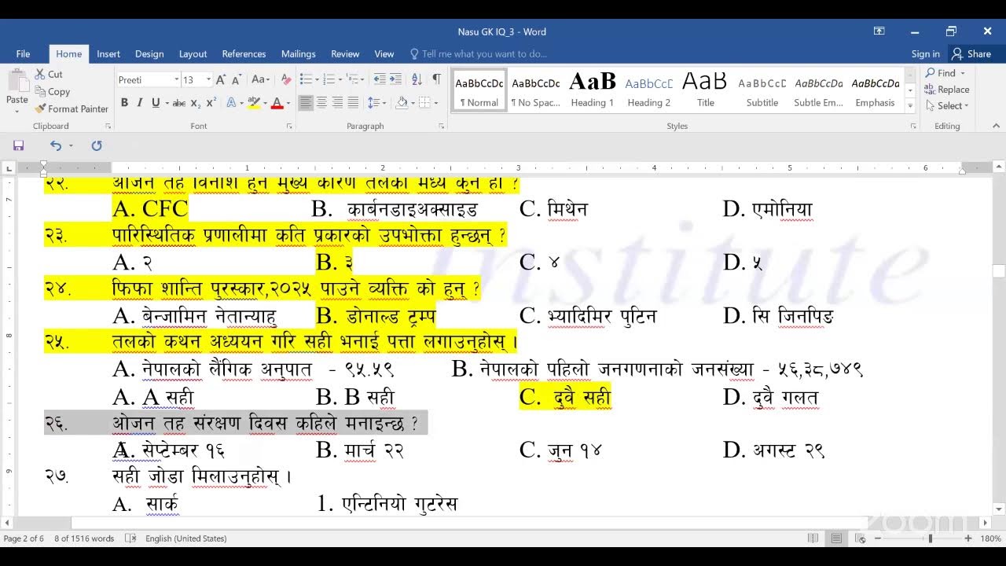
Task: Switch to the Insert tab
Action: click(x=108, y=53)
